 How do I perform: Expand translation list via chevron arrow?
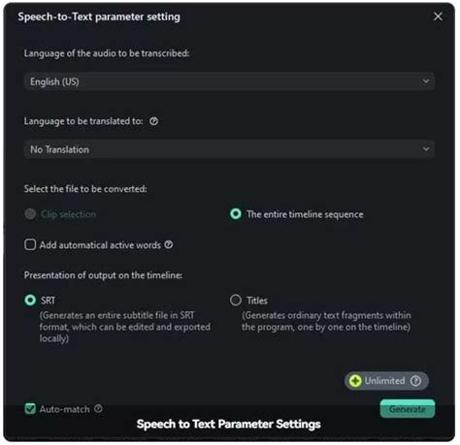click(x=426, y=149)
